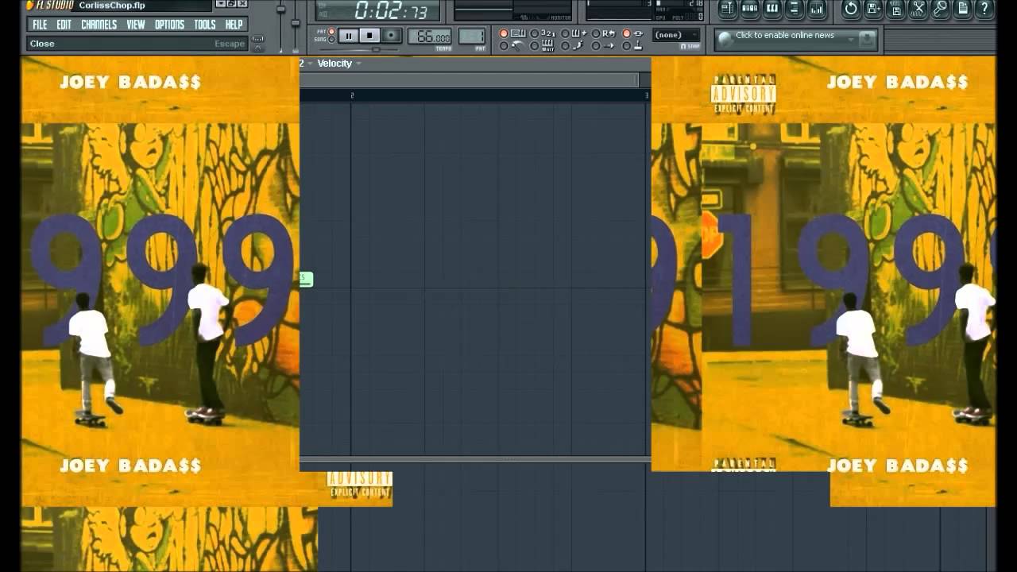The height and width of the screenshot is (572, 1017).
Task: Open the EDIT menu
Action: (64, 25)
